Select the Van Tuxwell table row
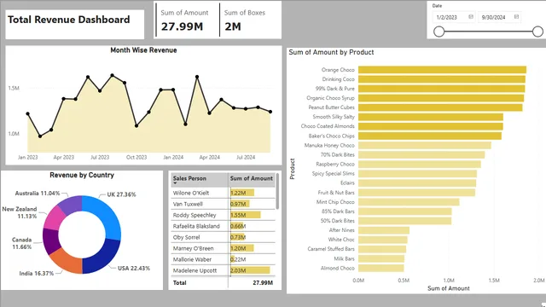 point(223,204)
